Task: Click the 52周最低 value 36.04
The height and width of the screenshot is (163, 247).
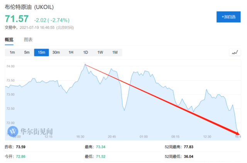Action: tap(189, 156)
